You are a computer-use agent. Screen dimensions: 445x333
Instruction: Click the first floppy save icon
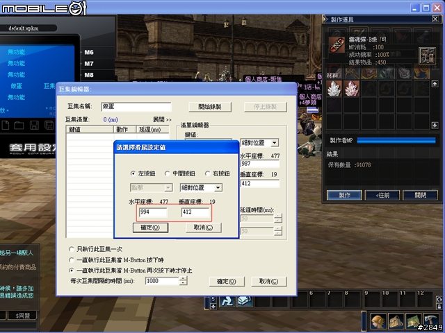coord(34,125)
